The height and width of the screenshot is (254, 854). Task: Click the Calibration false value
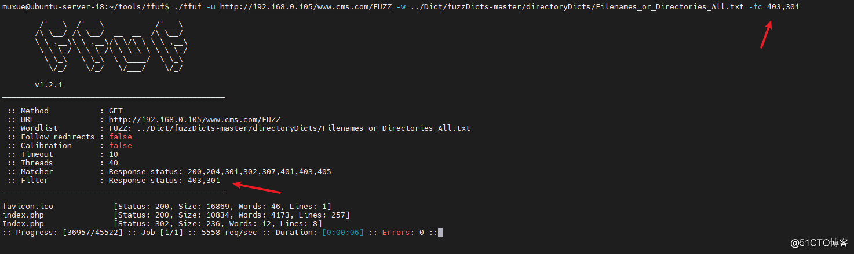pos(121,145)
